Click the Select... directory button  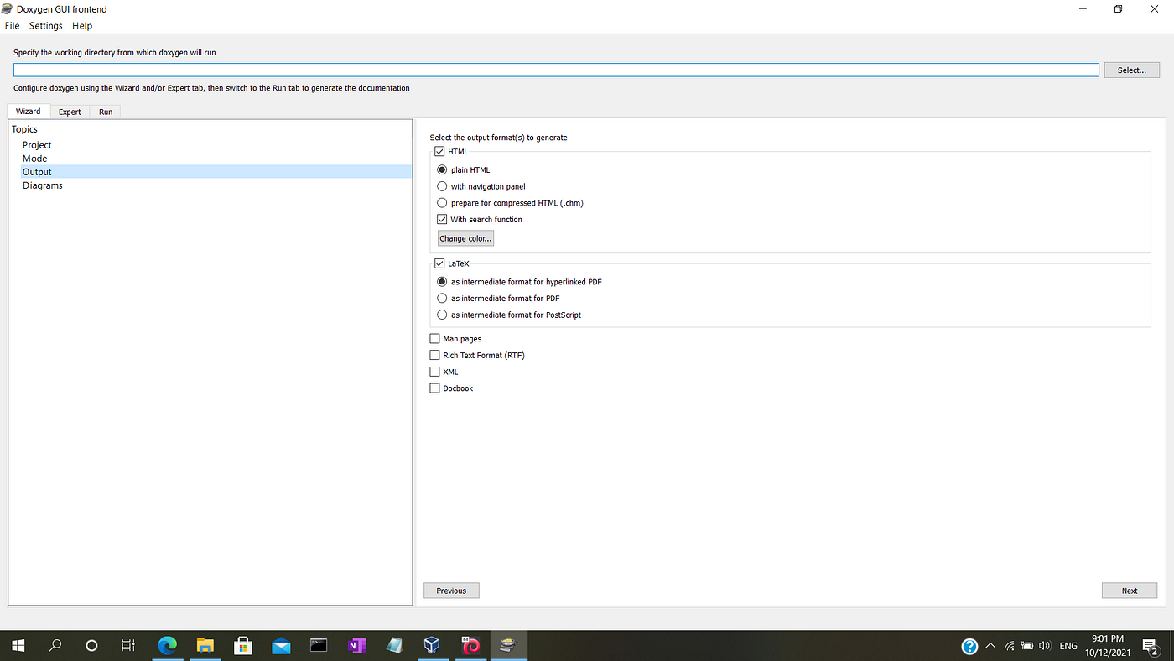click(1131, 70)
